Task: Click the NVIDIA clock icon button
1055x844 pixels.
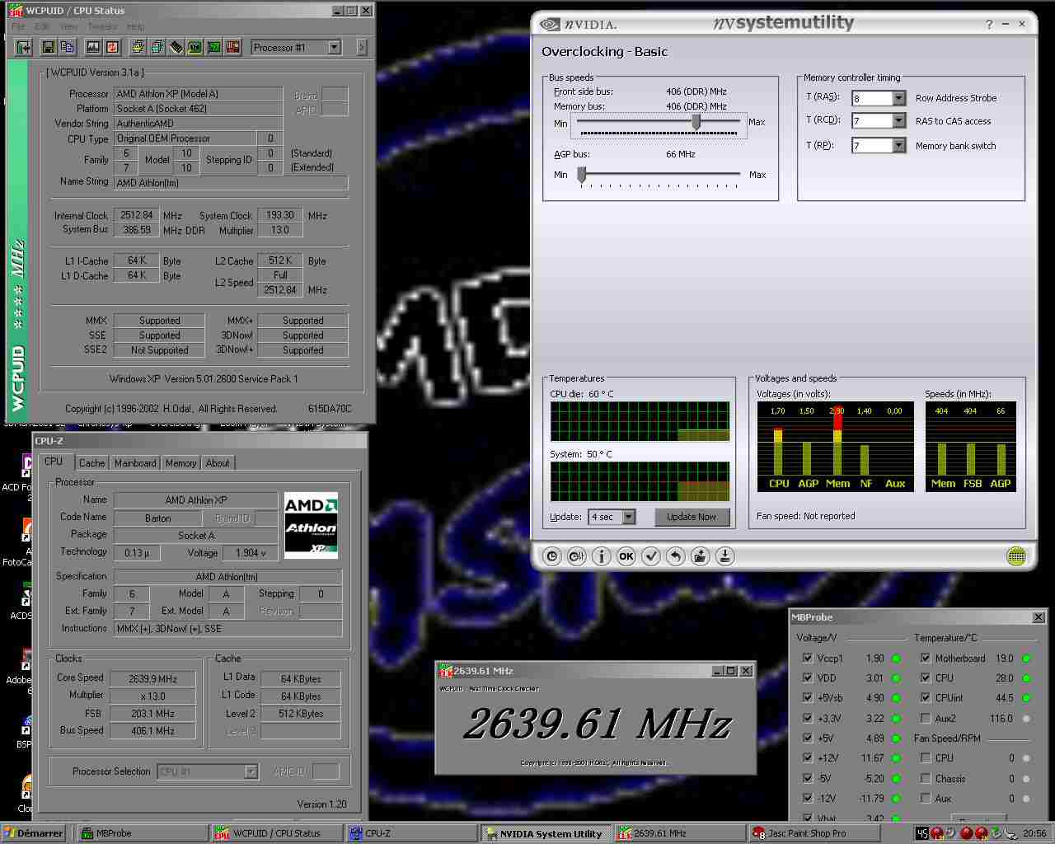Action: pos(552,556)
